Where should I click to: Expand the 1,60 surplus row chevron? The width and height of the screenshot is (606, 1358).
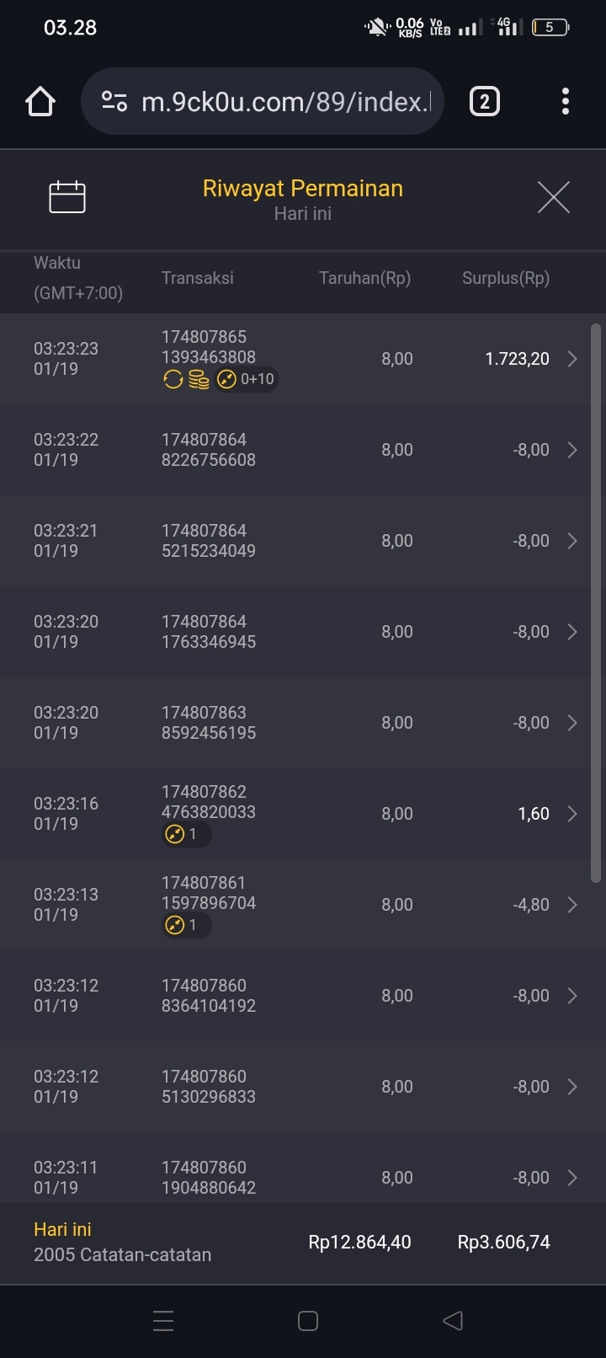coord(572,814)
